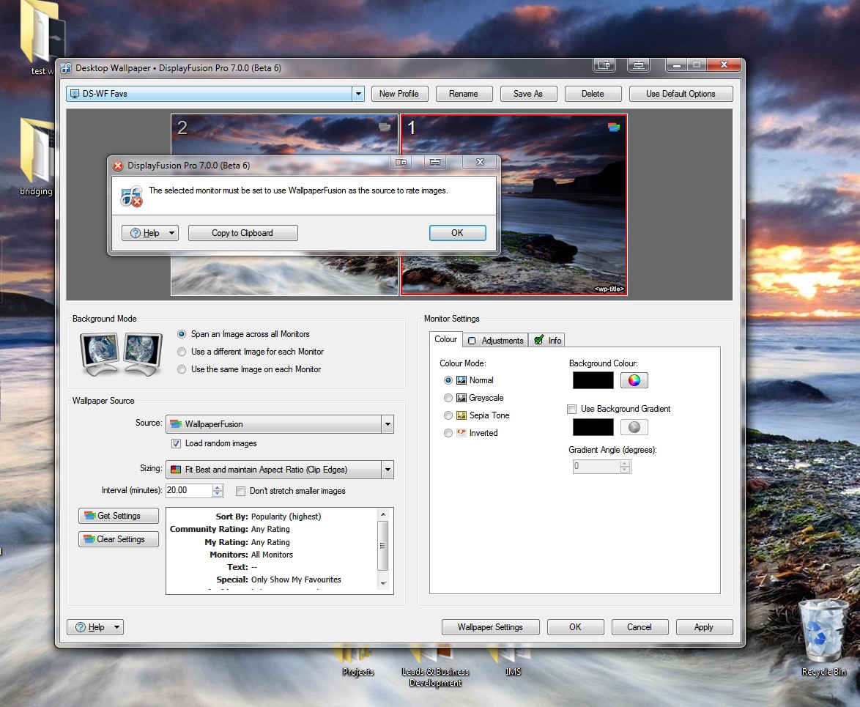This screenshot has width=860, height=707.
Task: Click the monitor icon on preview 2
Action: 385,127
